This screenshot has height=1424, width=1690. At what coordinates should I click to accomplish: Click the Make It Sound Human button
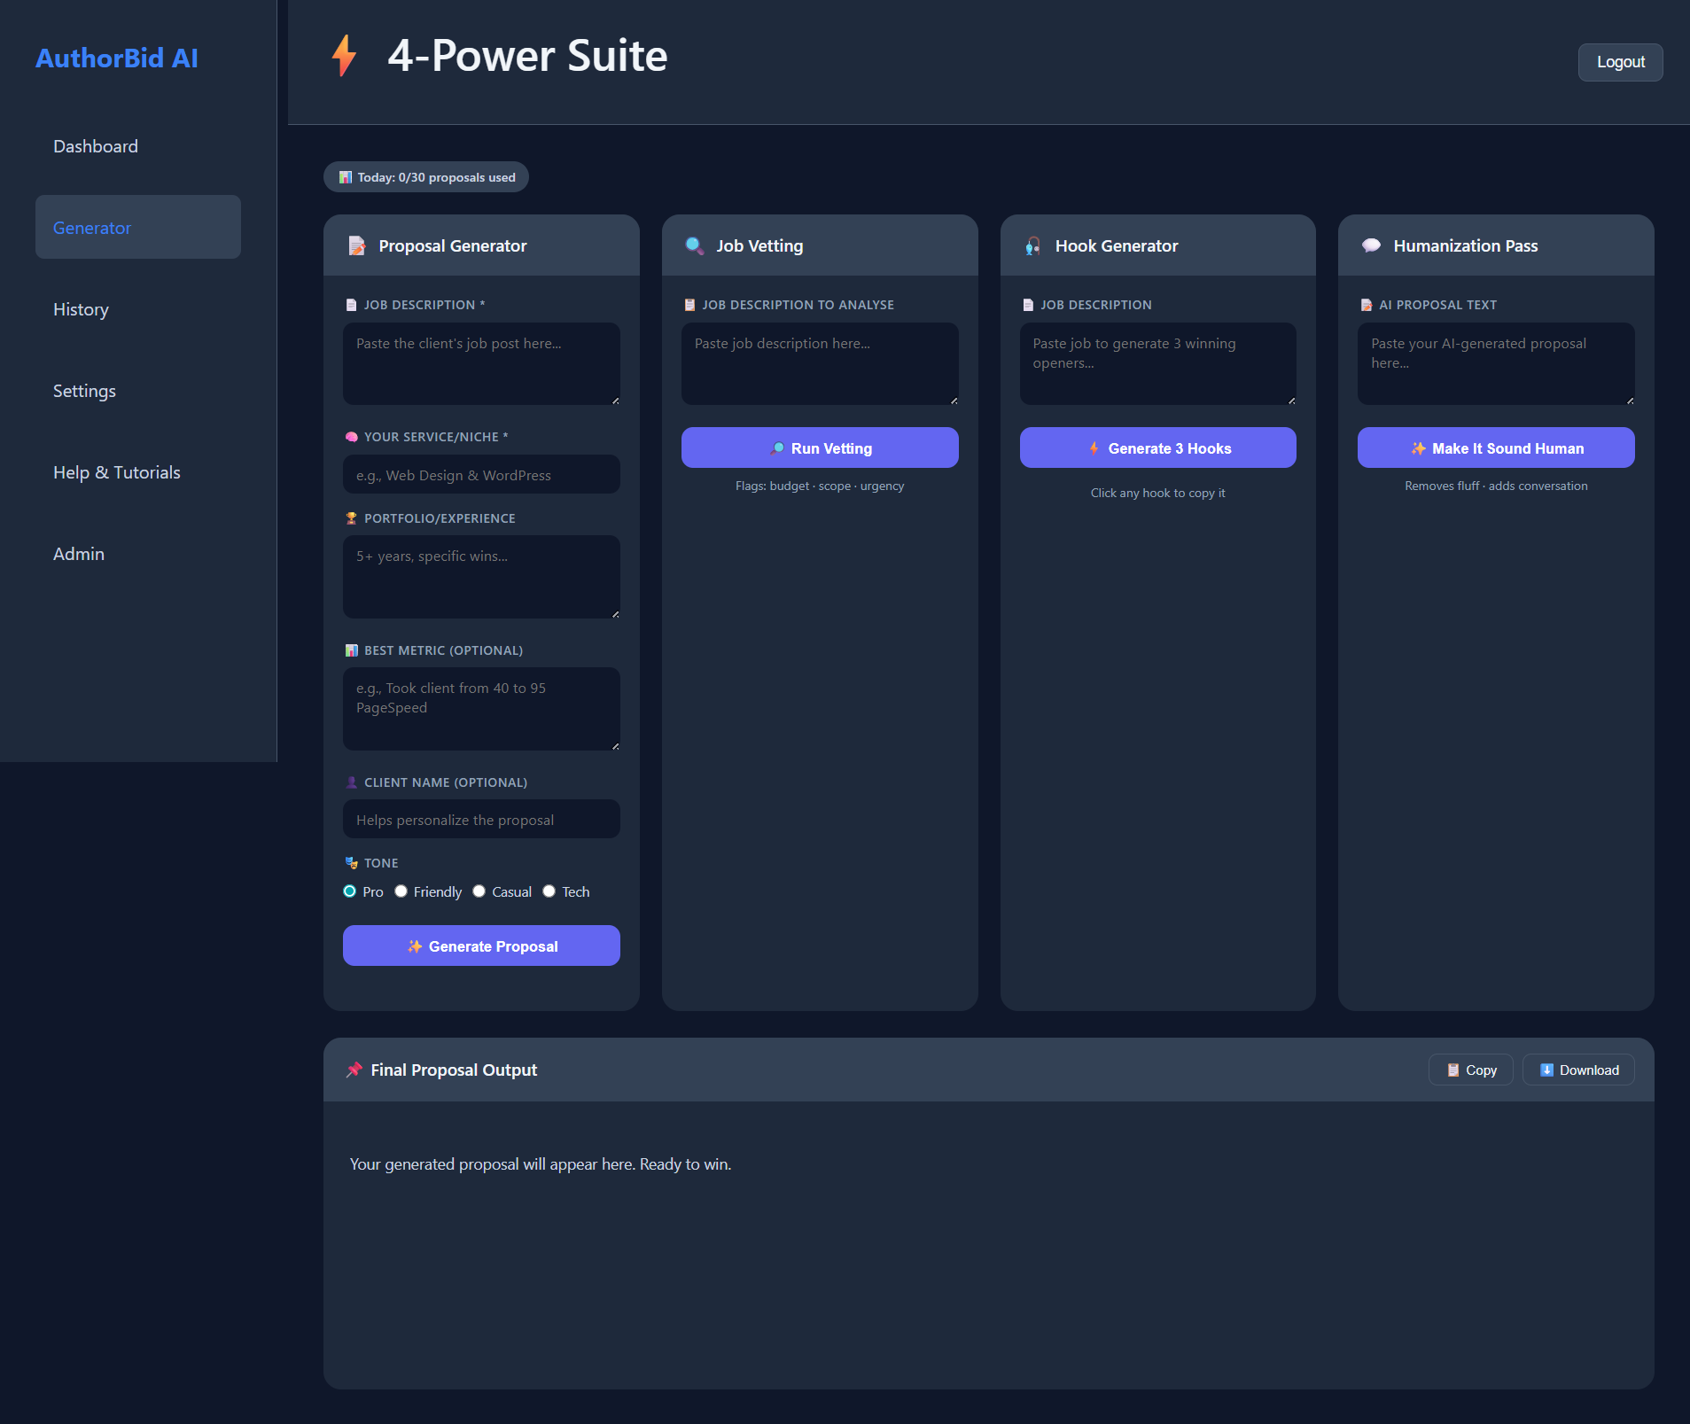coord(1496,448)
